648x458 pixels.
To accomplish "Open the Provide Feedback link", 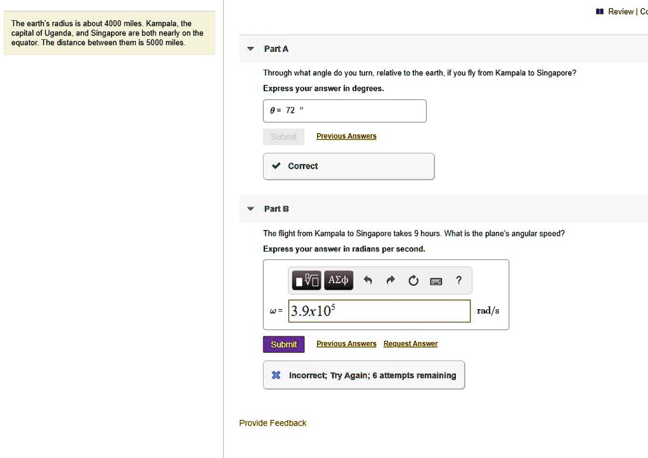I will click(273, 423).
